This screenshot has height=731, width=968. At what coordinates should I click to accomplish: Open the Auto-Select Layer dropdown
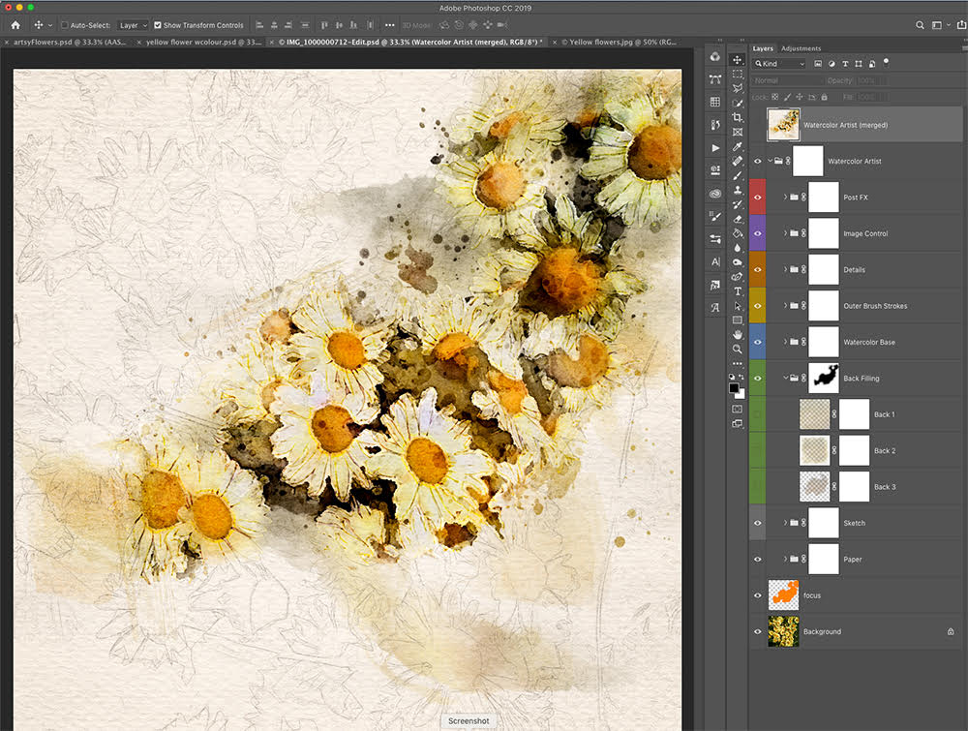pos(133,25)
